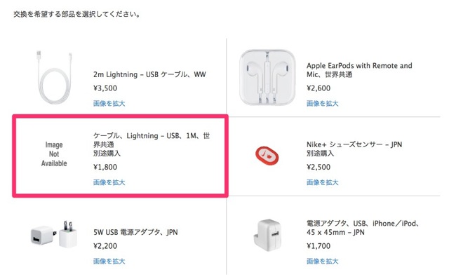
Task: Click the Apple EarPods product image
Action: click(x=267, y=77)
